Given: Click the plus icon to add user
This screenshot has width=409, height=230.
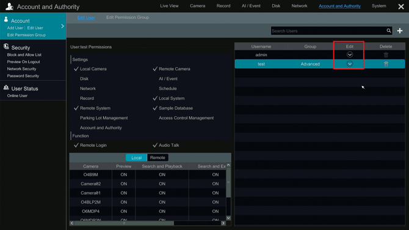Looking at the screenshot, I should pos(400,31).
